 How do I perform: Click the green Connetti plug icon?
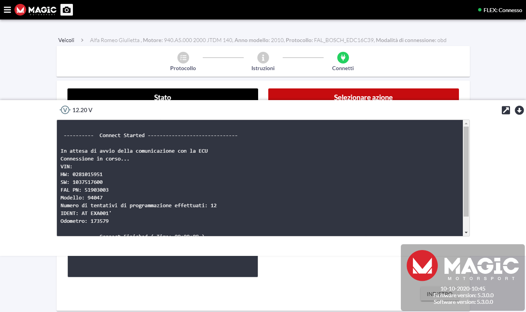(x=343, y=58)
